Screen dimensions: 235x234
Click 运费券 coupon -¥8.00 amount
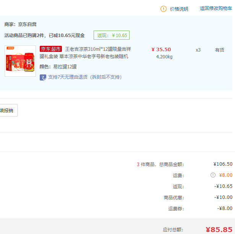coord(225,208)
